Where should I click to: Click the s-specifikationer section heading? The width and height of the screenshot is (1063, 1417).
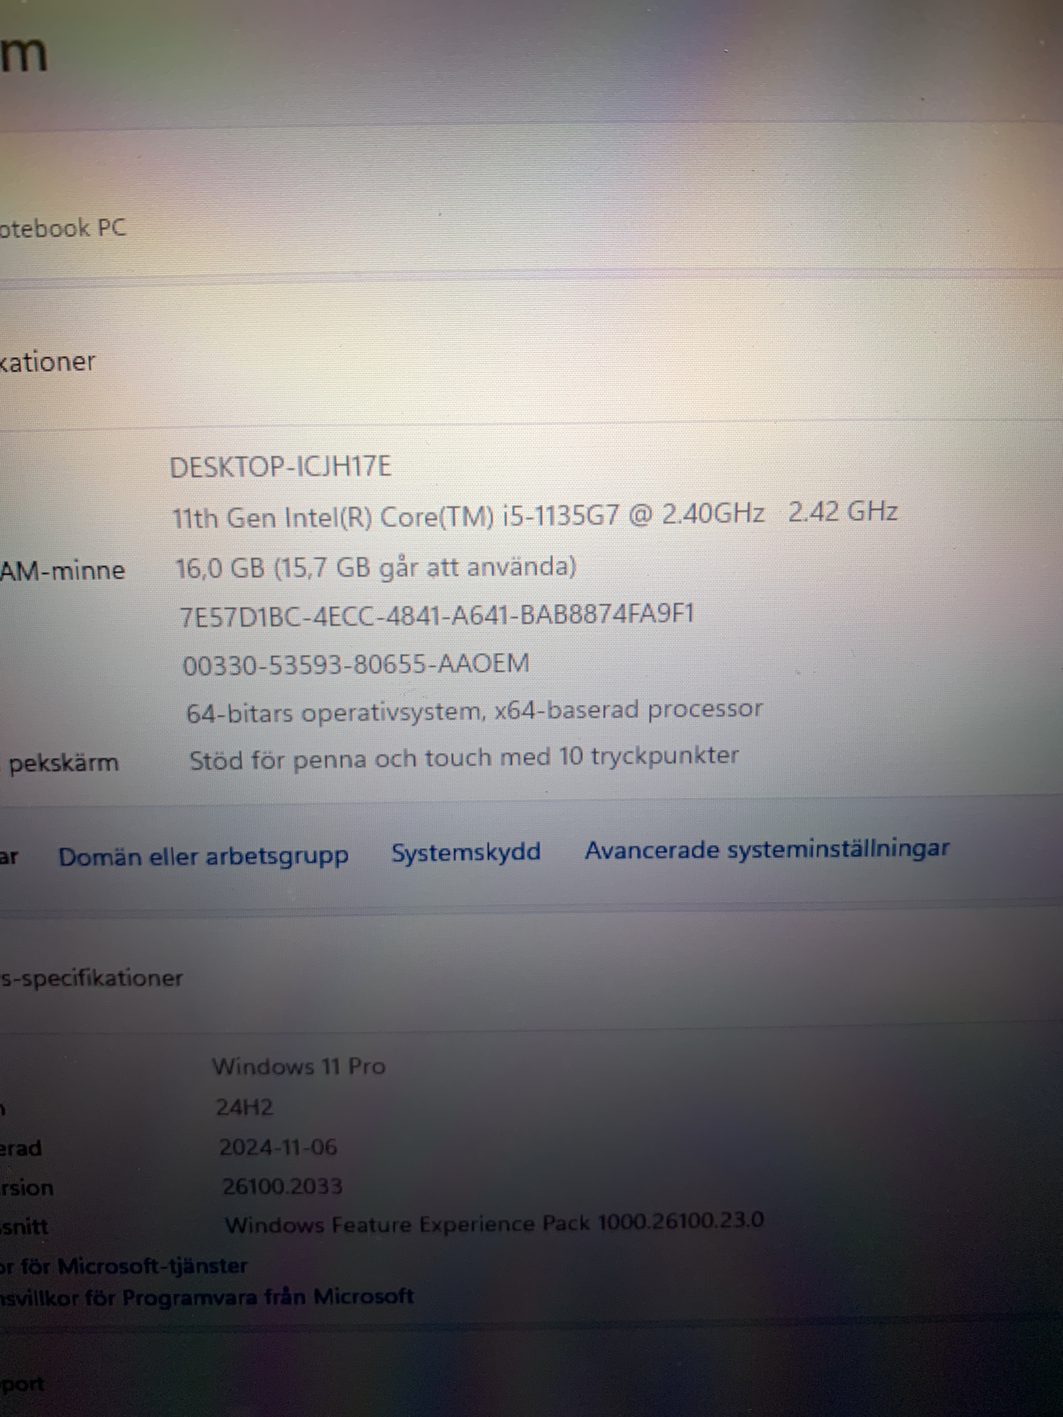[91, 978]
